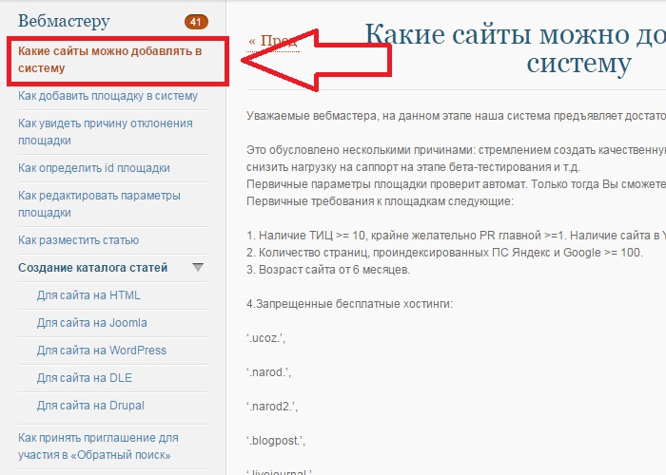The height and width of the screenshot is (475, 666).
Task: Click the Как разместить статью link
Action: tap(78, 240)
